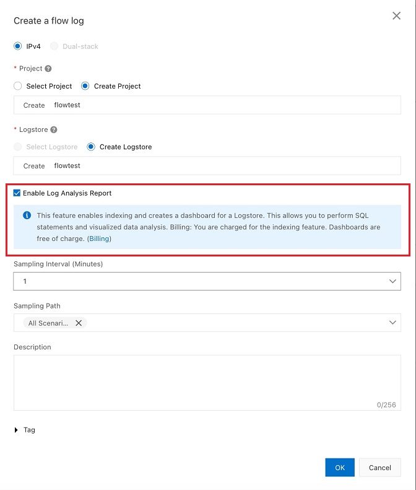Choose the Select Project radio button

click(18, 86)
